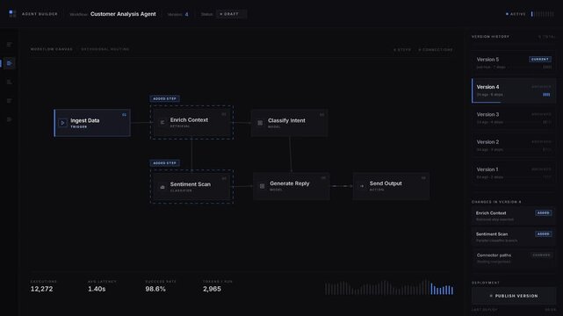Click the activity meter beside Active
The height and width of the screenshot is (316, 563).
pyautogui.click(x=543, y=14)
